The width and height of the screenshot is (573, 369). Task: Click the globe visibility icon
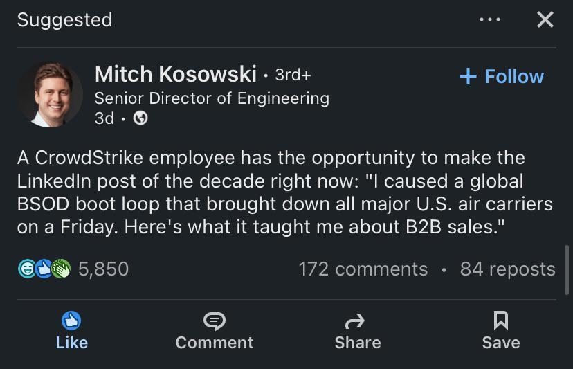coord(140,118)
